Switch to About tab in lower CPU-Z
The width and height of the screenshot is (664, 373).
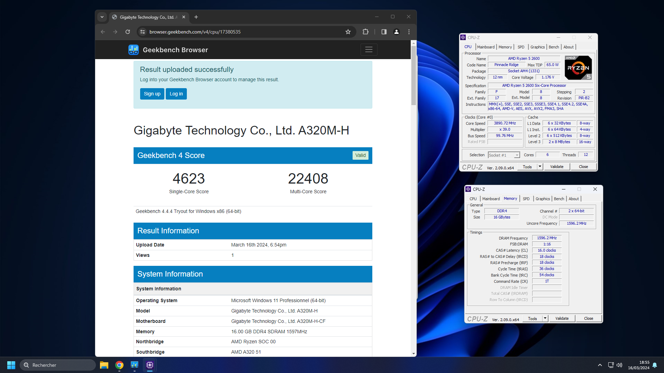(574, 199)
